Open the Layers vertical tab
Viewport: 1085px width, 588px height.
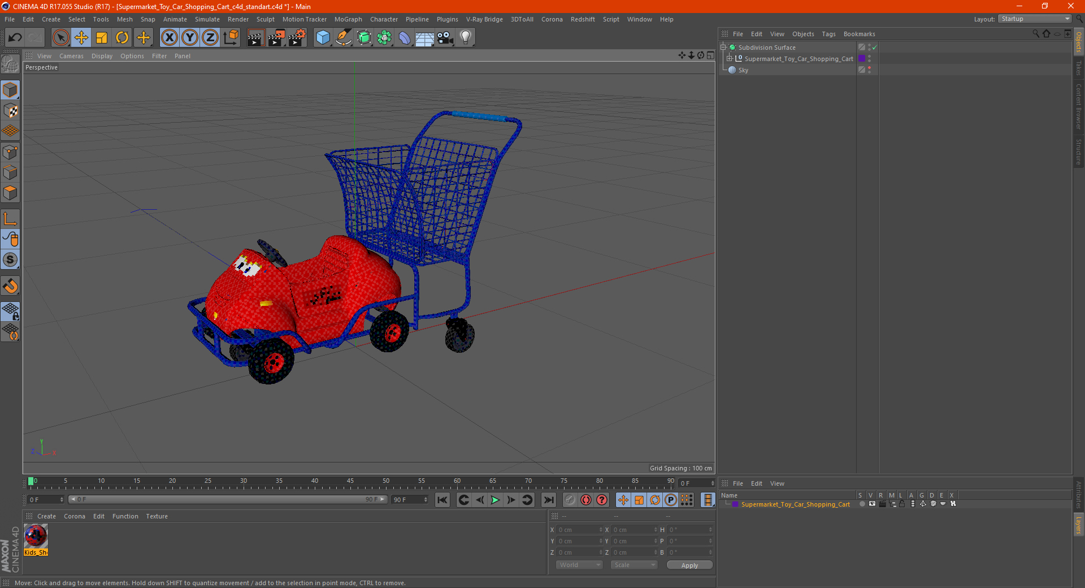point(1078,524)
